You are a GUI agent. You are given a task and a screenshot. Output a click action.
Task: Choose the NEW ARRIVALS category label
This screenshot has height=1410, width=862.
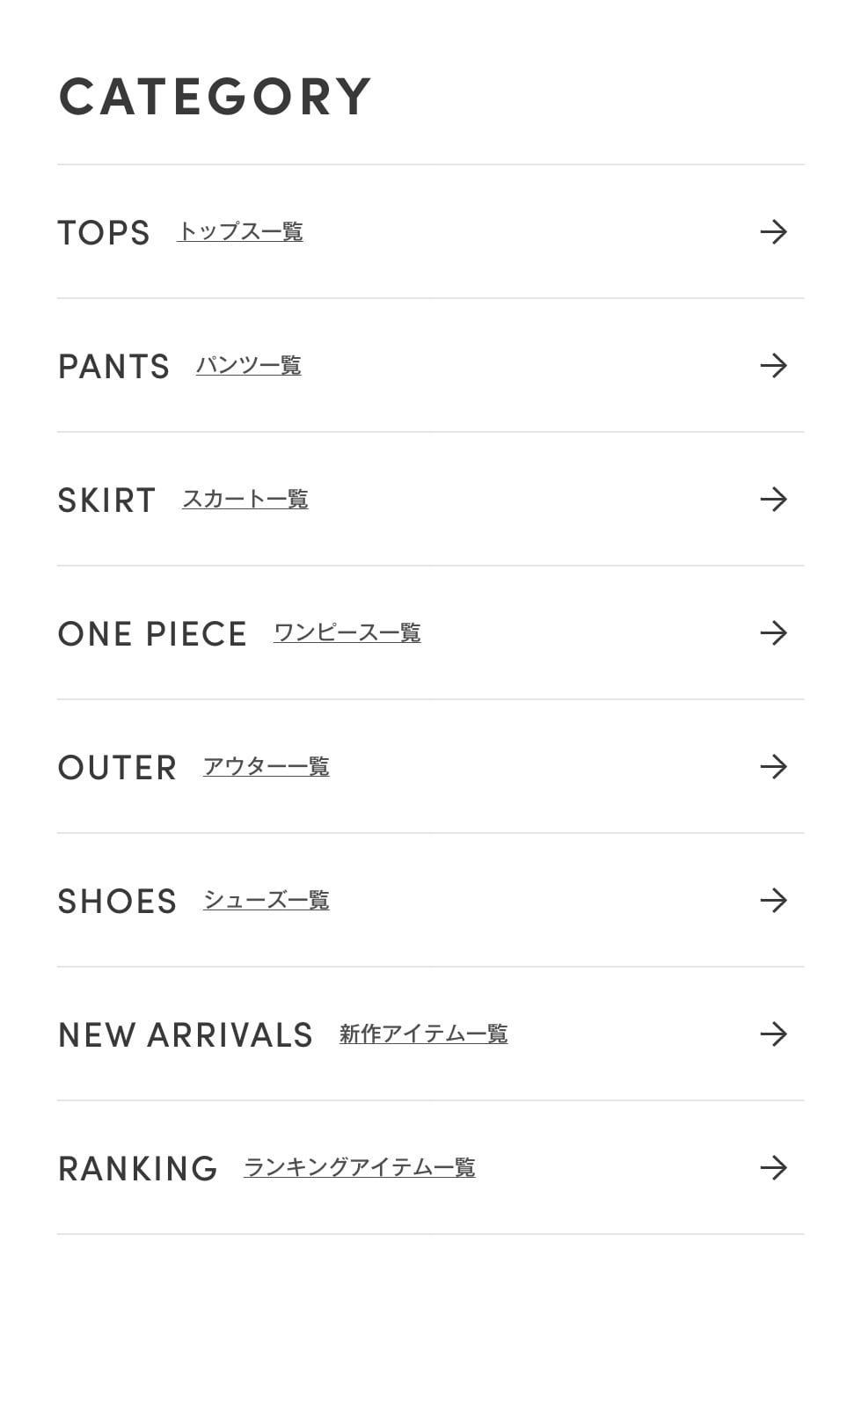tap(185, 1035)
